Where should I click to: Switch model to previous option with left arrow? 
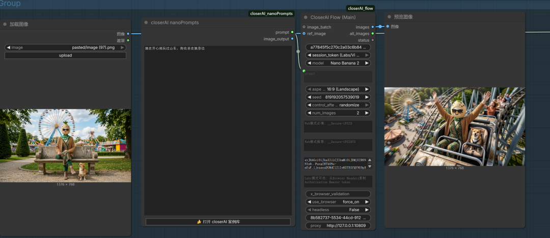pos(309,63)
